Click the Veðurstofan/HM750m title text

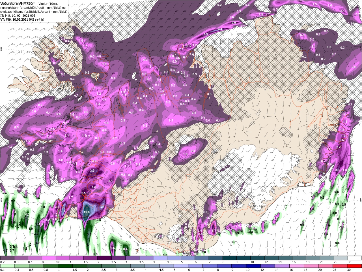pyautogui.click(x=18, y=3)
